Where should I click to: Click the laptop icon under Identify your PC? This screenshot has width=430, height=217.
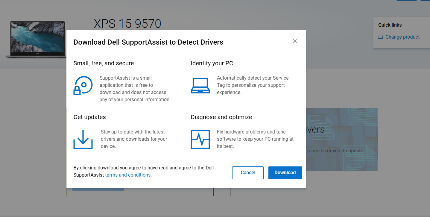point(200,86)
